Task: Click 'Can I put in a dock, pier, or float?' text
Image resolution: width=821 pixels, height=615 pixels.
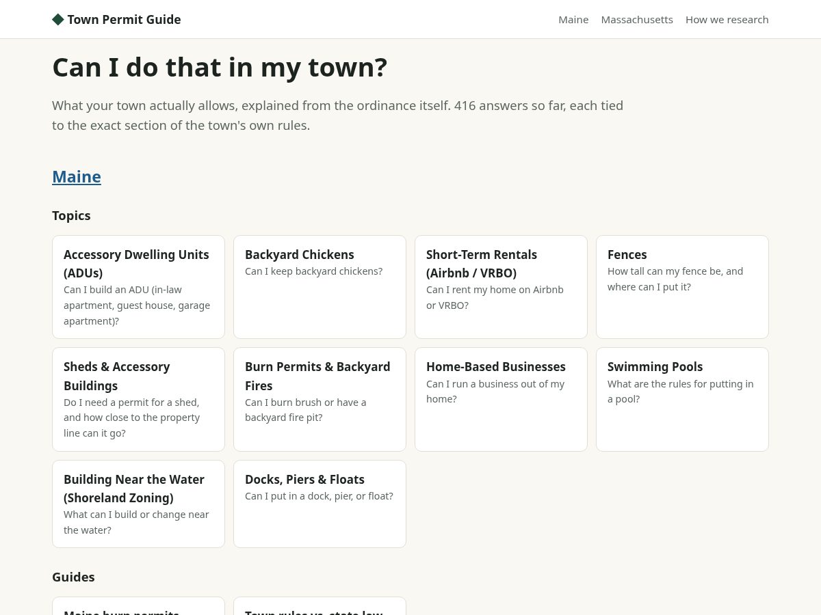Action: click(x=319, y=496)
